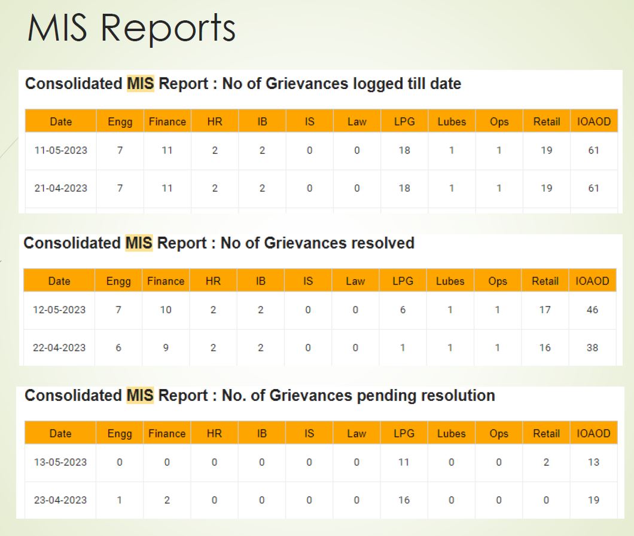Screen dimensions: 634x536
Task: Select IOAOD value 38 in resolved table
Action: click(x=592, y=348)
